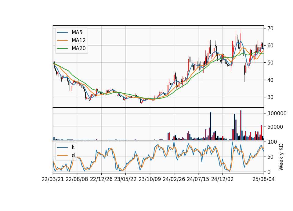This screenshot has width=293, height=211.
Task: Click the blue MA5 legend line sample
Action: [x=62, y=32]
